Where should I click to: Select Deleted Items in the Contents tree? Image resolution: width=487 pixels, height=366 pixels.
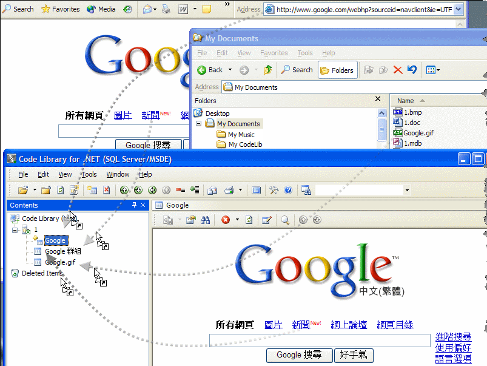42,273
